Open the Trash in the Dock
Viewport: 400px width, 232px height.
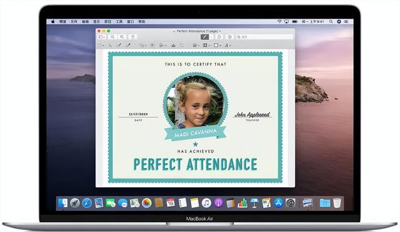(x=337, y=203)
